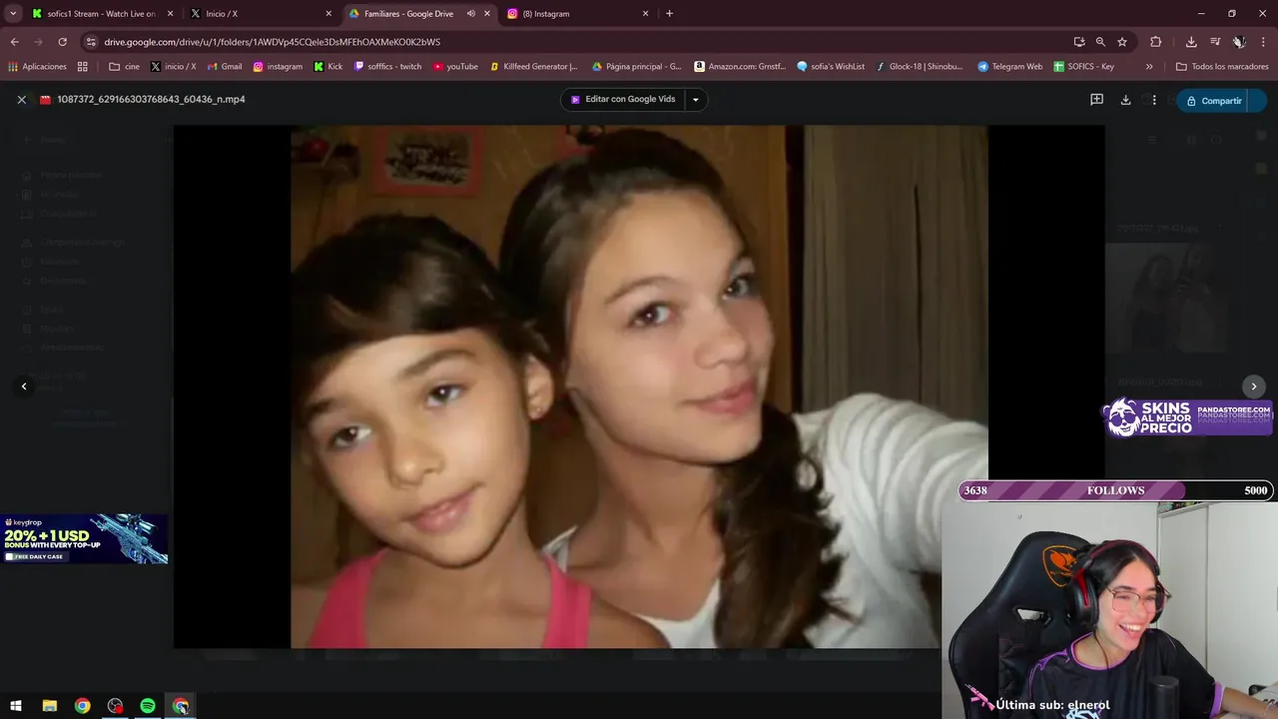Open Glock-18 Shinobu bookmark
The image size is (1278, 719).
(920, 67)
